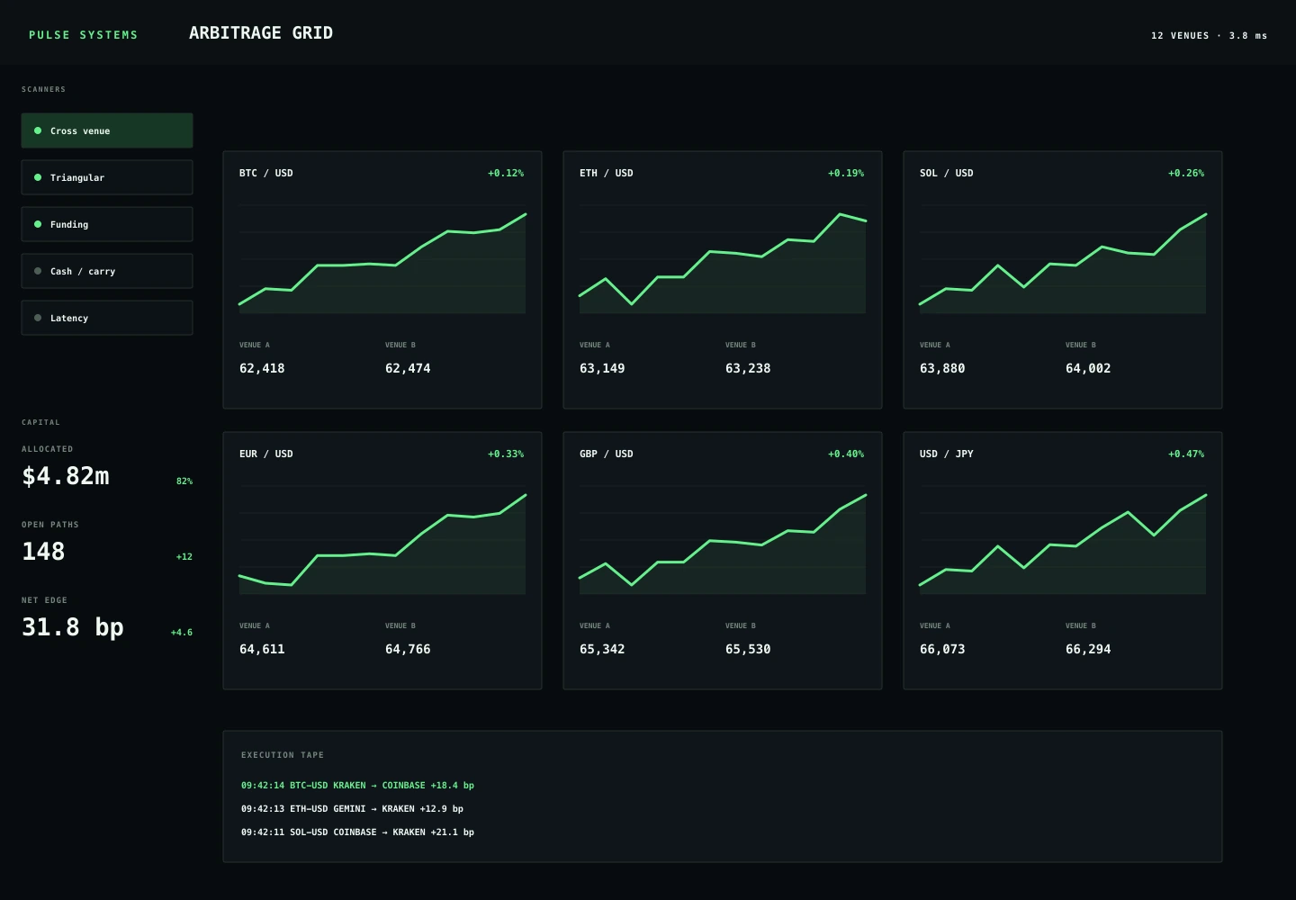Click the 31.8 bp net edge value

pyautogui.click(x=73, y=627)
